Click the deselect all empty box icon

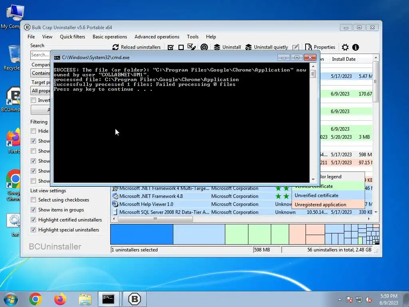tap(181, 47)
